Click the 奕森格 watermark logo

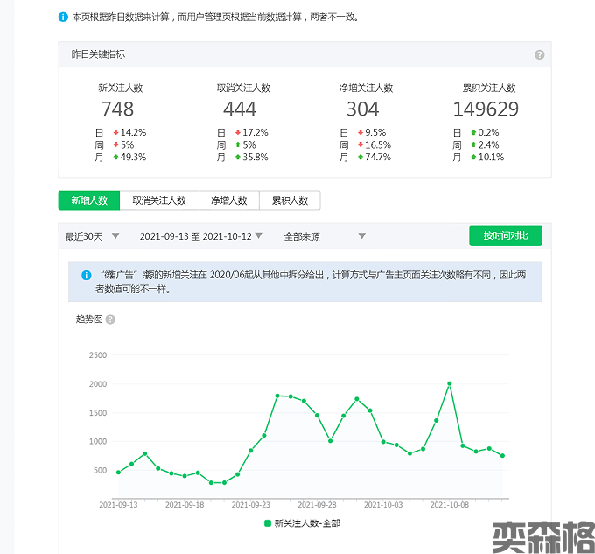tap(536, 535)
